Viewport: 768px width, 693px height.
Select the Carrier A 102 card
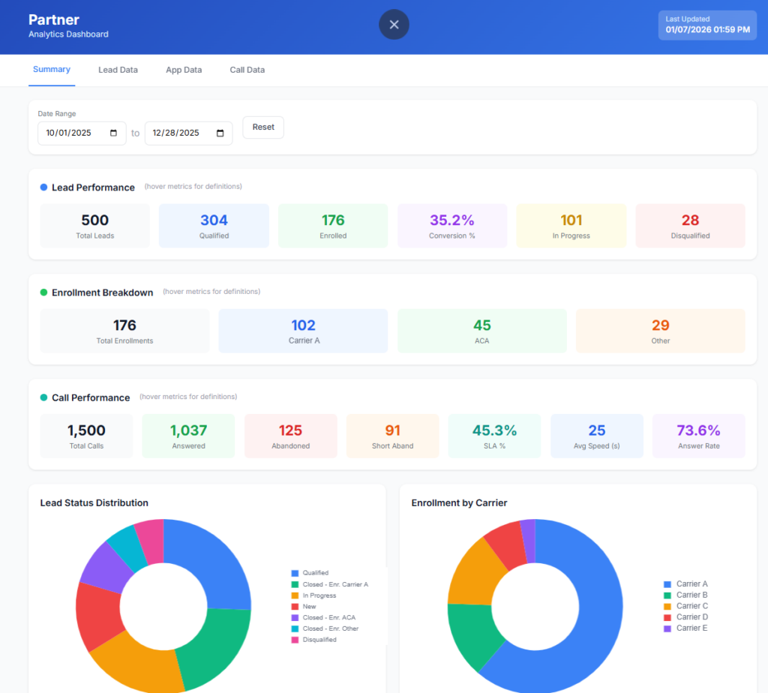[303, 331]
